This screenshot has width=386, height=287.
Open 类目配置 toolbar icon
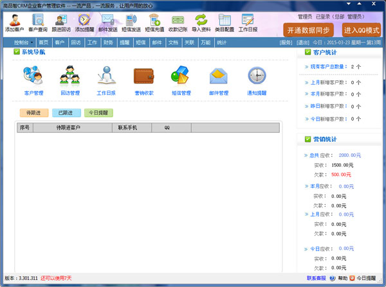[x=225, y=23]
